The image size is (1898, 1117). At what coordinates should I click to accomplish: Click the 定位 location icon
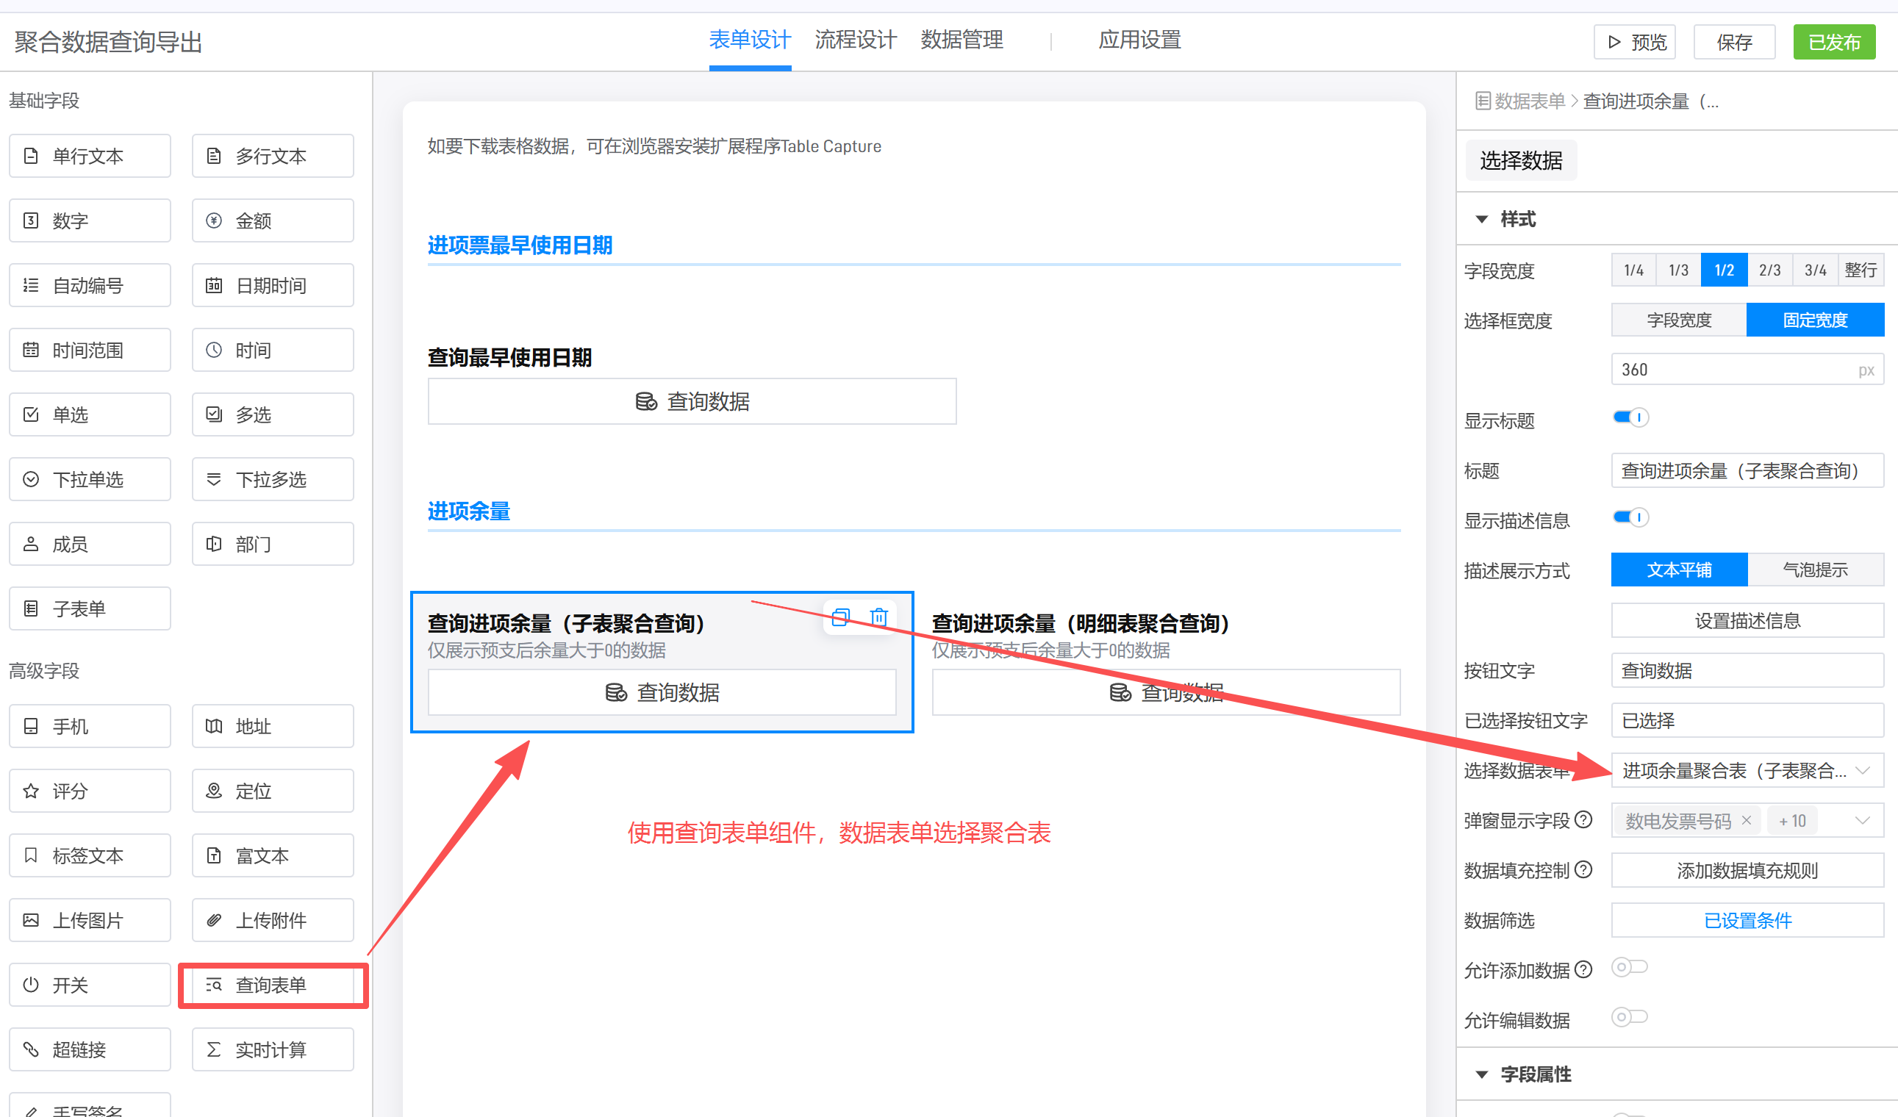click(x=214, y=791)
